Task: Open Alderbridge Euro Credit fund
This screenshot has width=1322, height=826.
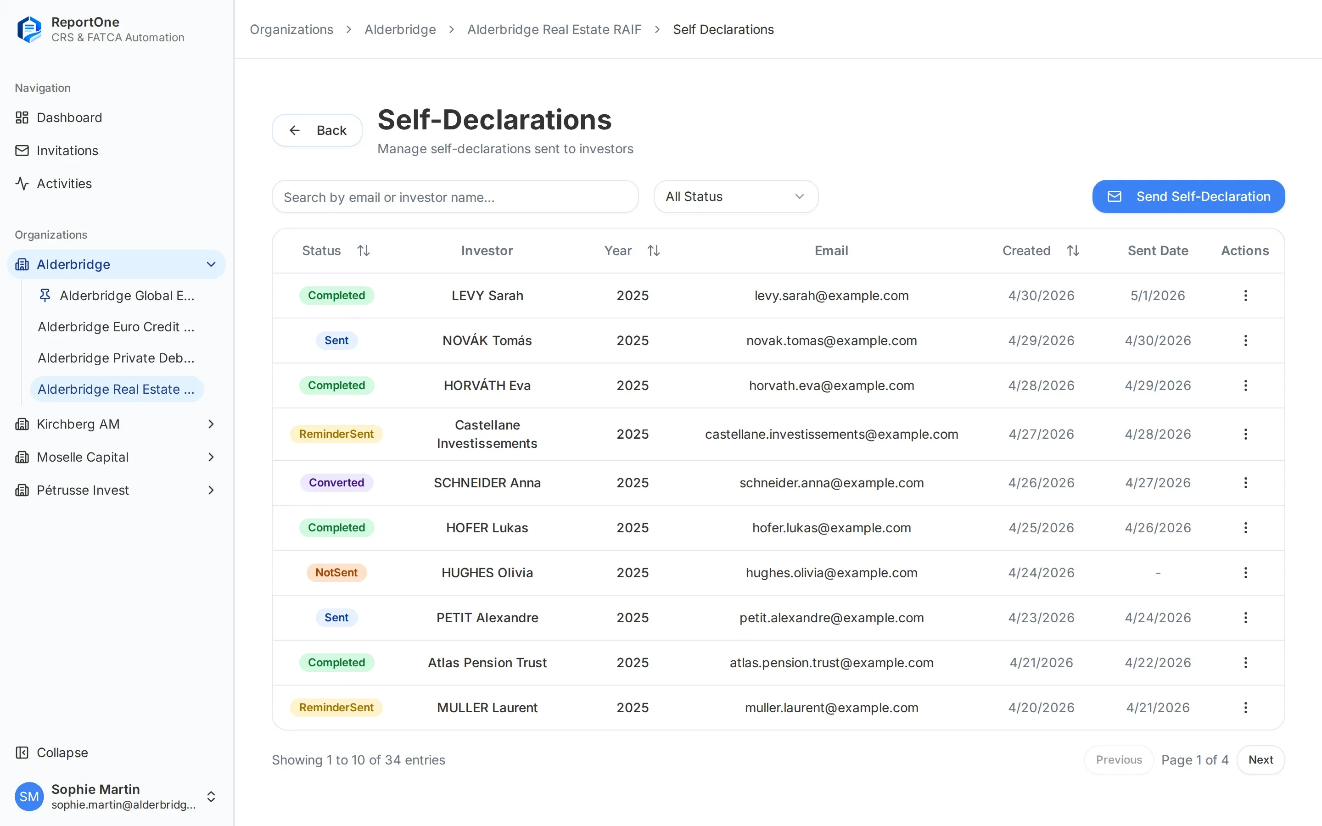Action: tap(116, 327)
